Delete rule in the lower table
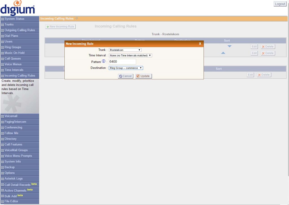This screenshot has height=205, width=289. pos(264,75)
